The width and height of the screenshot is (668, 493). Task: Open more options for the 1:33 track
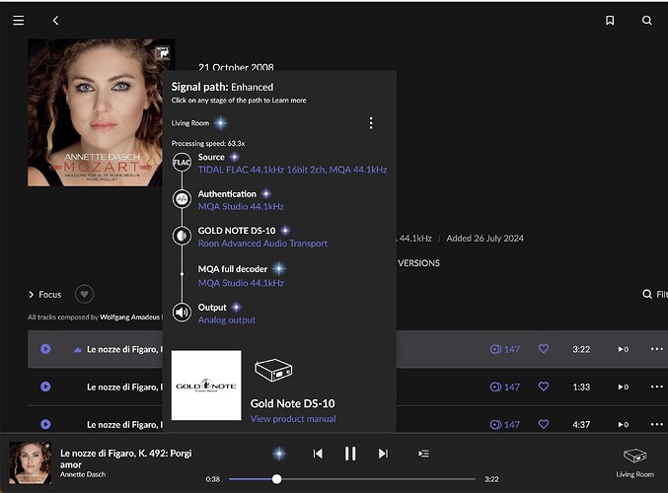click(656, 387)
